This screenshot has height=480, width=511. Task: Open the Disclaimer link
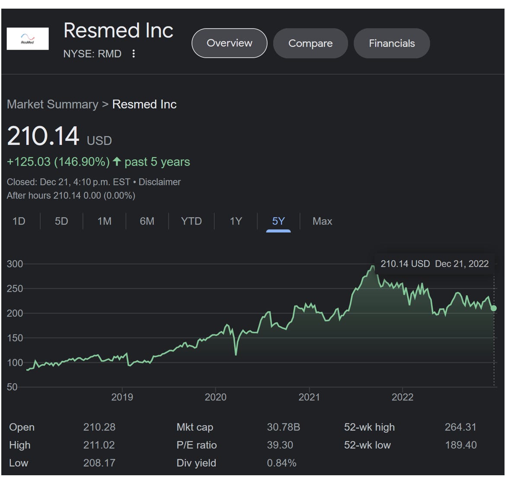click(x=160, y=182)
